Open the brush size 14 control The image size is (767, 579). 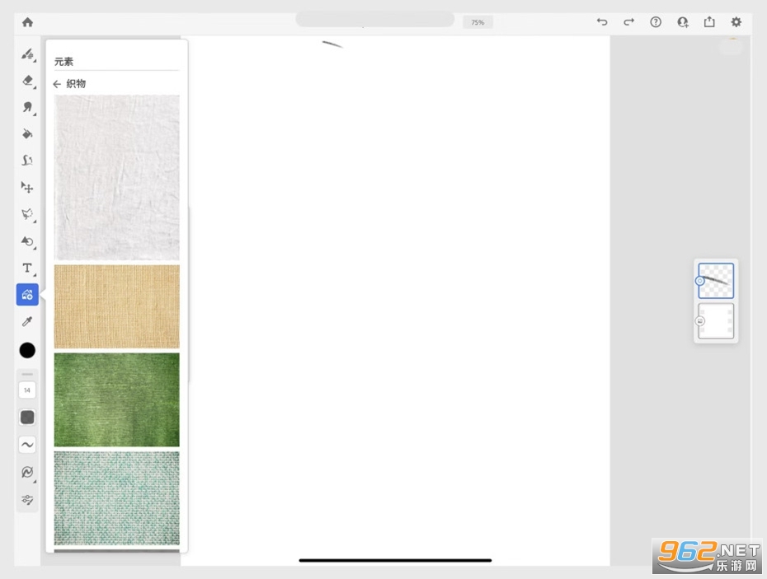pos(27,390)
